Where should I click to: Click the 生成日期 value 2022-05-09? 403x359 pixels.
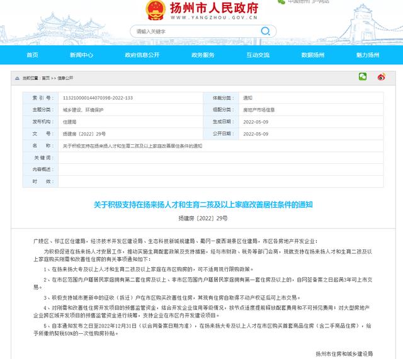point(256,122)
